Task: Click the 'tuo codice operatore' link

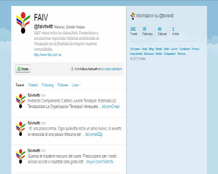Action: pos(111,69)
